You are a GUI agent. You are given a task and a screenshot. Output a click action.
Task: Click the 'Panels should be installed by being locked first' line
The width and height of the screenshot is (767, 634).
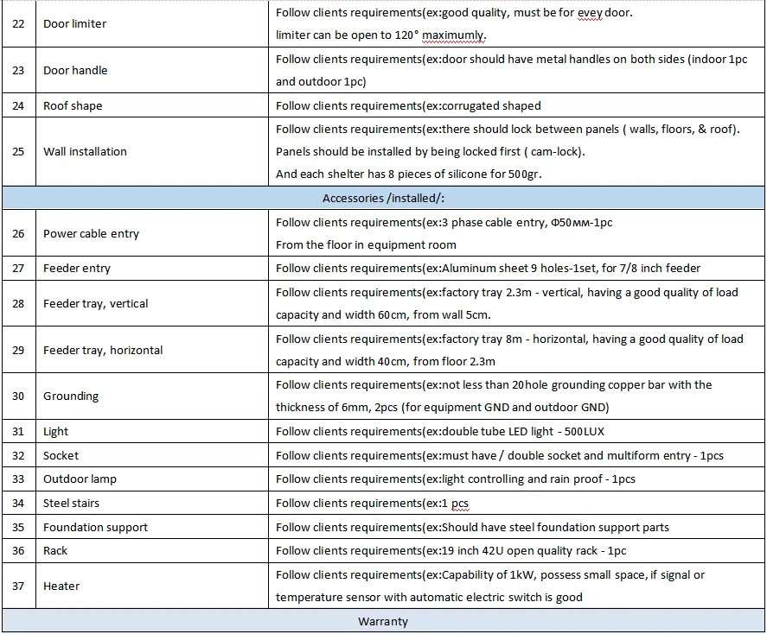[x=431, y=151]
